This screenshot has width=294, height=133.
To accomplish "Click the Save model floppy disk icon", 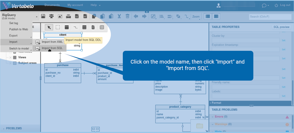I will (43, 16).
